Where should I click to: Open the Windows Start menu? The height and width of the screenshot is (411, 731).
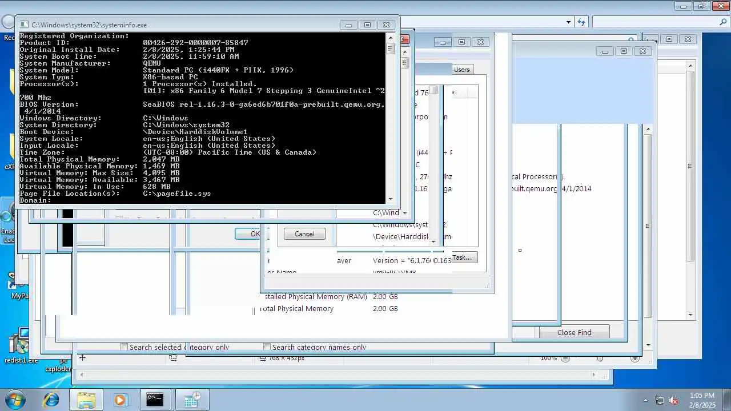(x=15, y=400)
